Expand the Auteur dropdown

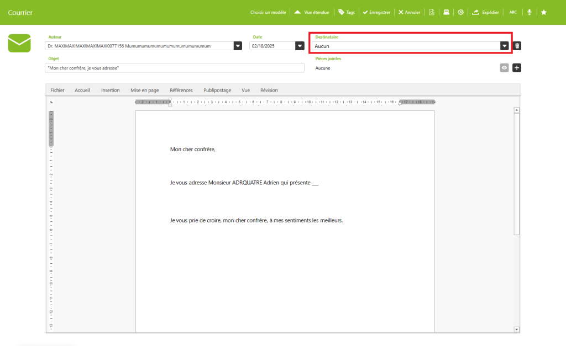tap(238, 46)
